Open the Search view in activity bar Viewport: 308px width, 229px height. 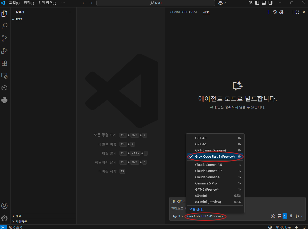coord(4,26)
